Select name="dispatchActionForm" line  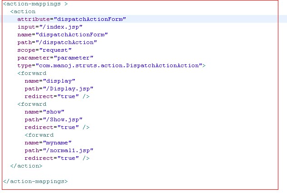click(x=63, y=35)
